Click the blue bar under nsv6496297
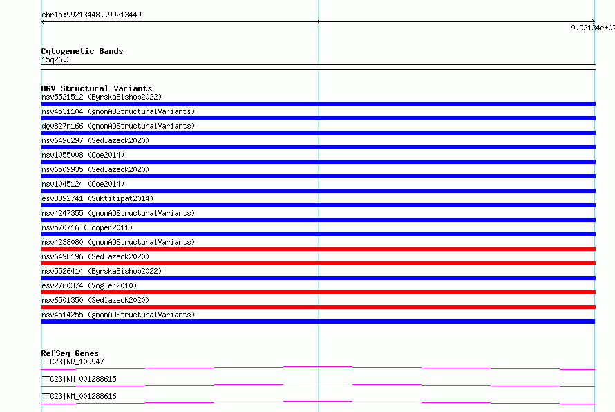 coord(318,147)
